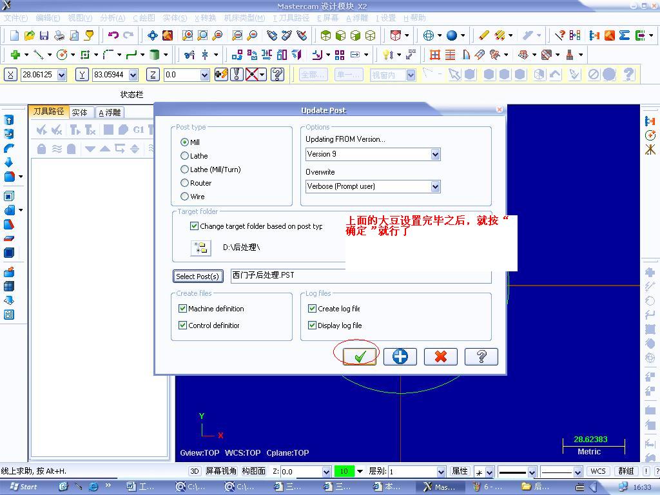Click the 屏幕视角 button
This screenshot has width=660, height=495.
[x=221, y=471]
